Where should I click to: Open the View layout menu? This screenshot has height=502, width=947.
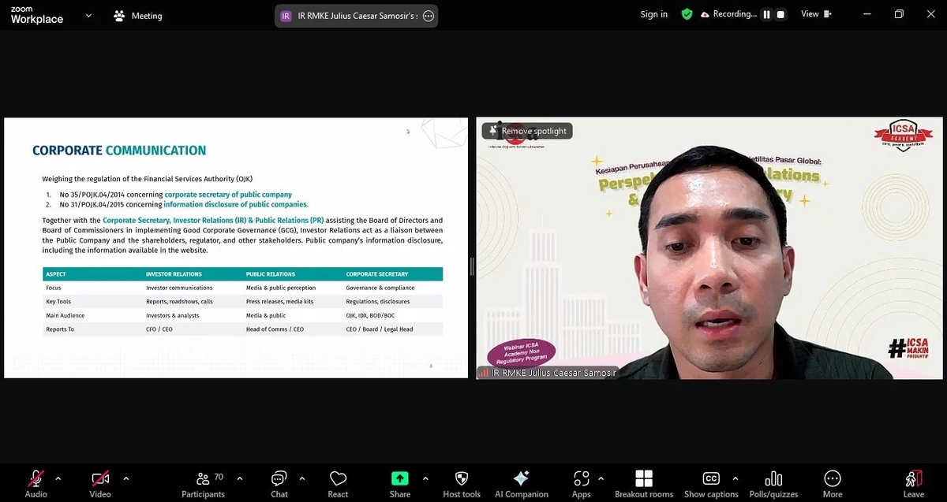(815, 13)
